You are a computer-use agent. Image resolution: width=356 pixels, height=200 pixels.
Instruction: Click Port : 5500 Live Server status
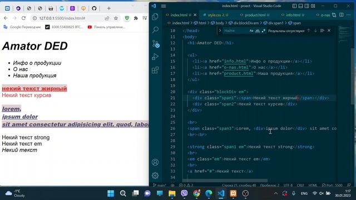point(332,185)
